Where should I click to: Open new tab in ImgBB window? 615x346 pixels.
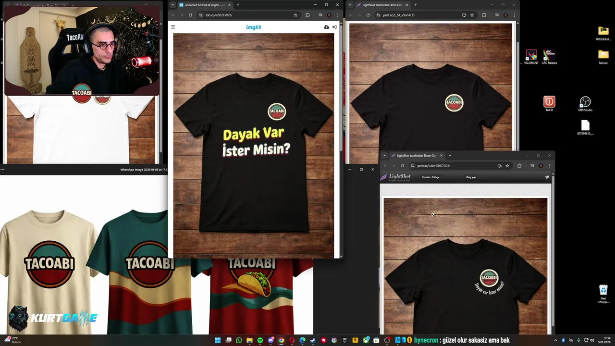[x=238, y=5]
